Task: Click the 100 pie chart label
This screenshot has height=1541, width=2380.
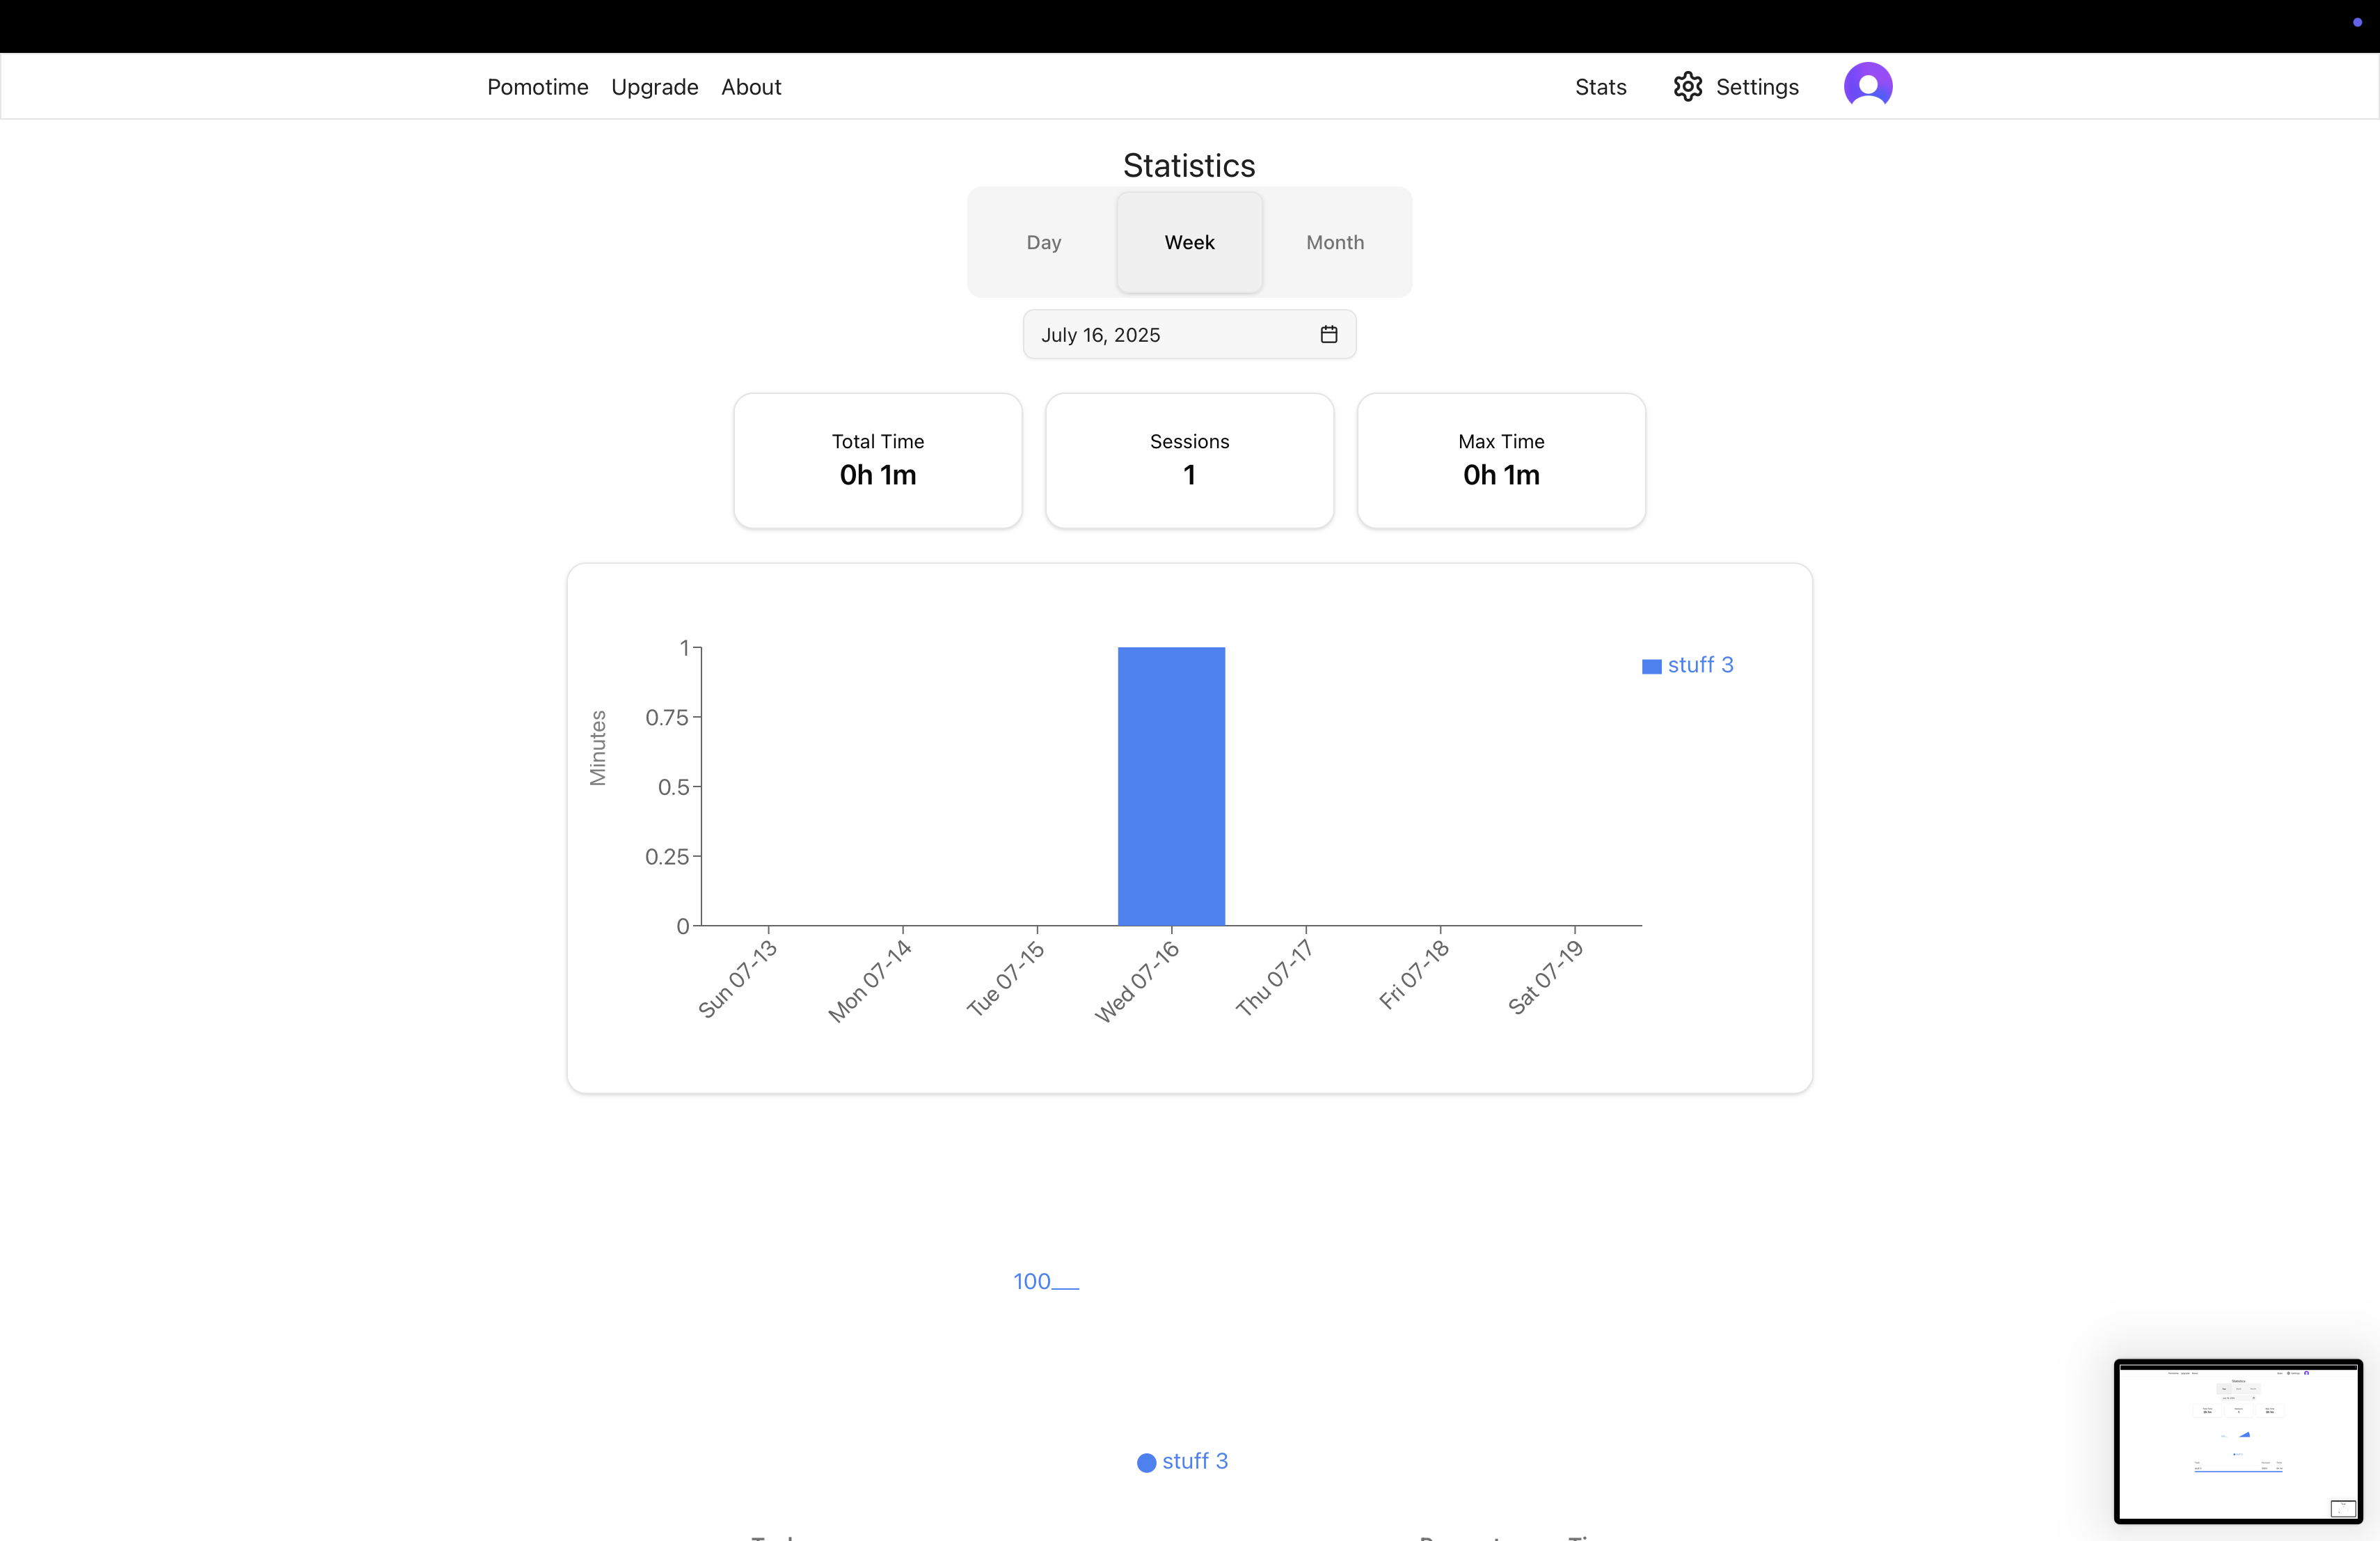Action: (x=1032, y=1281)
